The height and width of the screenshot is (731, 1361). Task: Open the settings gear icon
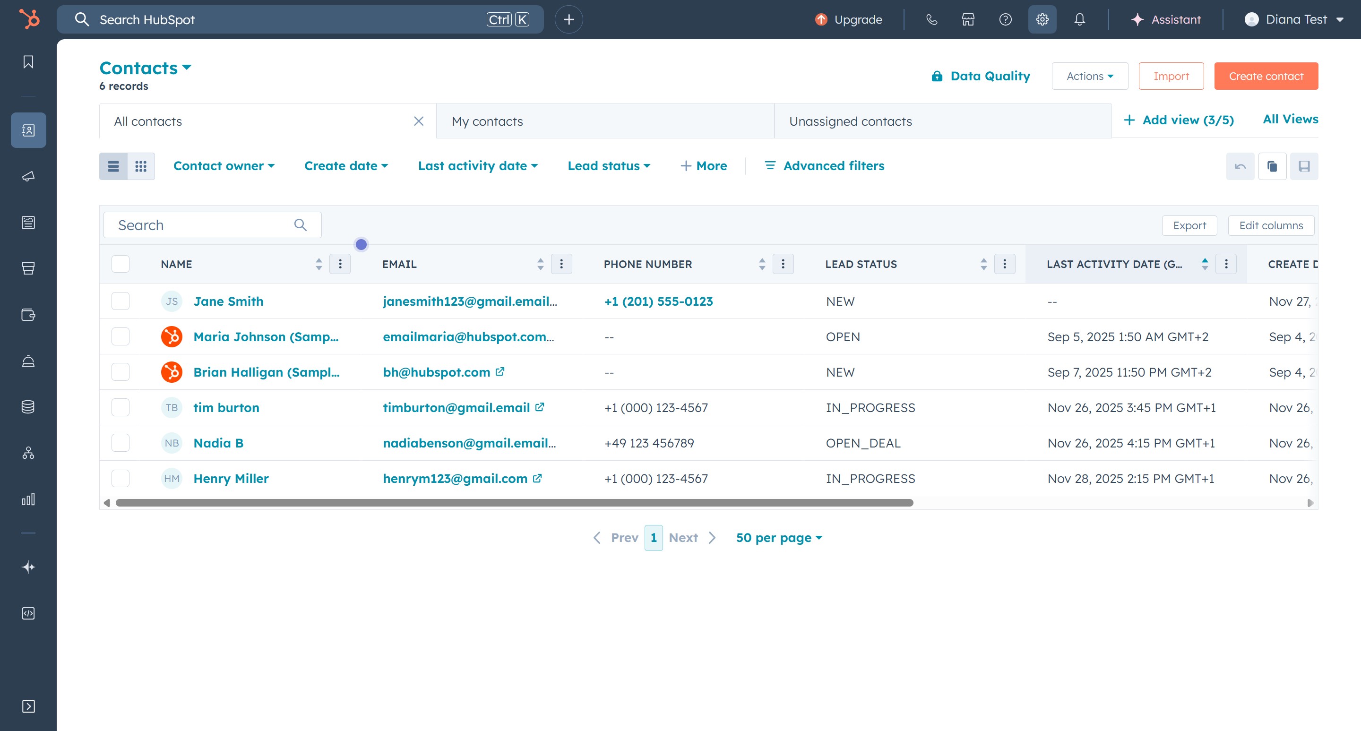[1042, 19]
